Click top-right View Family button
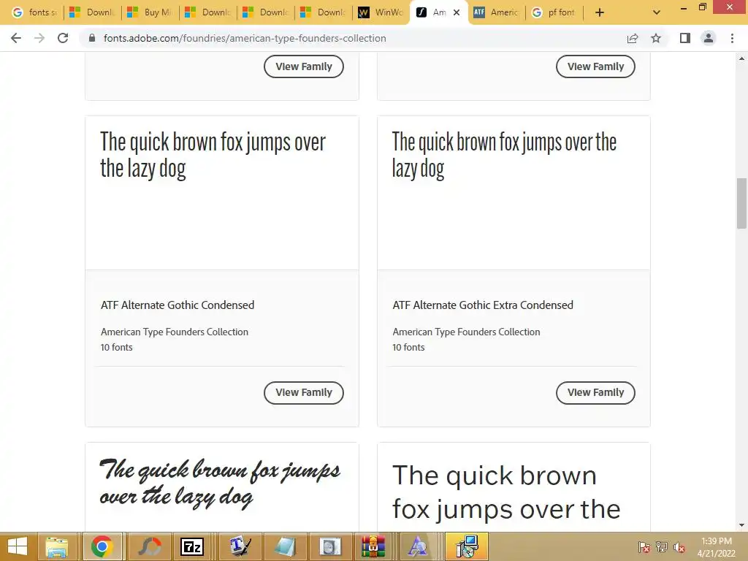 pos(595,66)
